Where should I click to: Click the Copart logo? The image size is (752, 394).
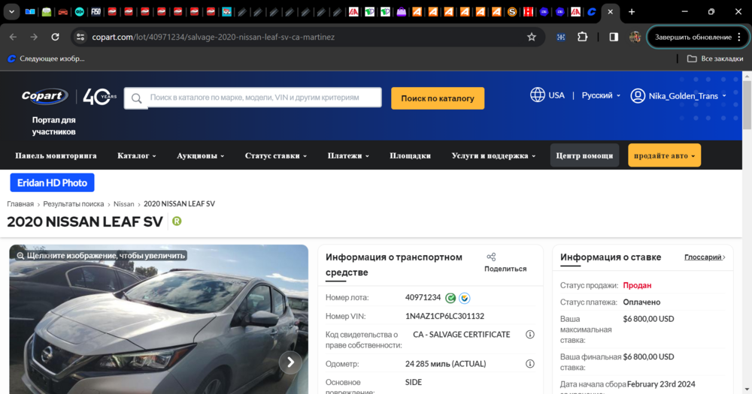tap(44, 96)
